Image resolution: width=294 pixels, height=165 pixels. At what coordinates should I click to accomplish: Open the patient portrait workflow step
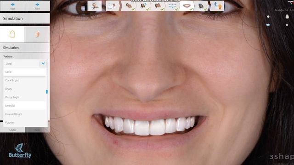95,6
